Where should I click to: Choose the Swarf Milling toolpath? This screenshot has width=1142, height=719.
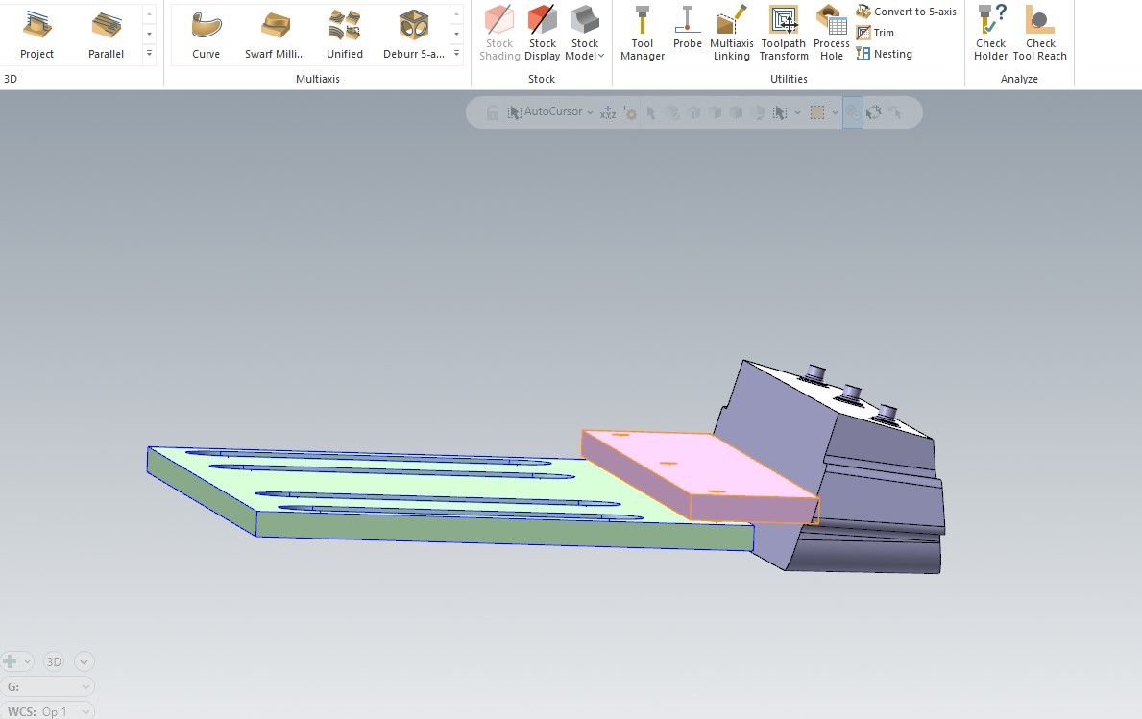[275, 35]
